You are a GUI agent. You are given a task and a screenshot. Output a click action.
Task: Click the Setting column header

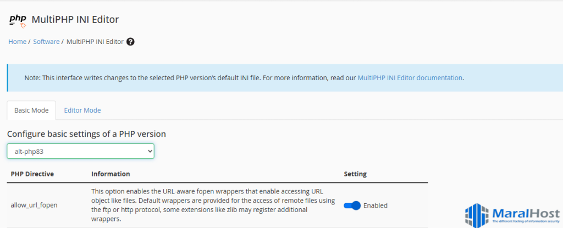pyautogui.click(x=355, y=174)
